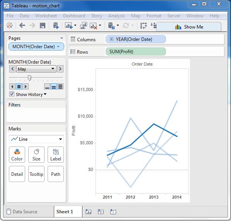This screenshot has height=221, width=231.
Task: Click the Undo back arrow icon
Action: point(22,25)
